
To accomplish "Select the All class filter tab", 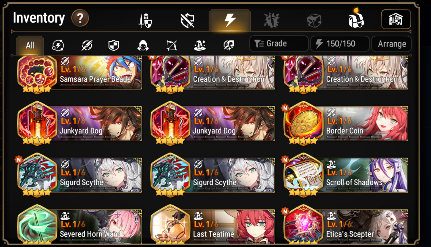I will pyautogui.click(x=30, y=45).
